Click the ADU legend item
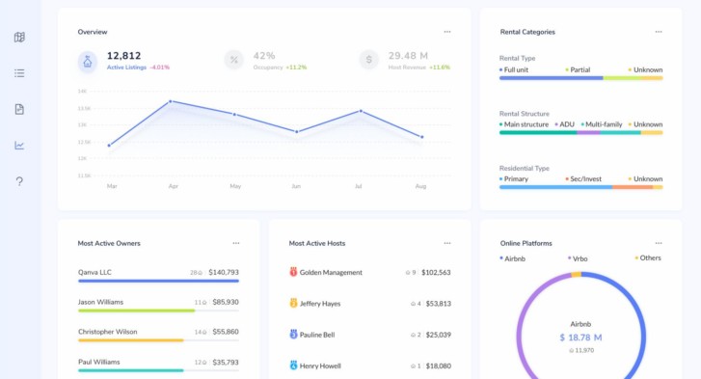Image resolution: width=701 pixels, height=379 pixels. pyautogui.click(x=565, y=124)
